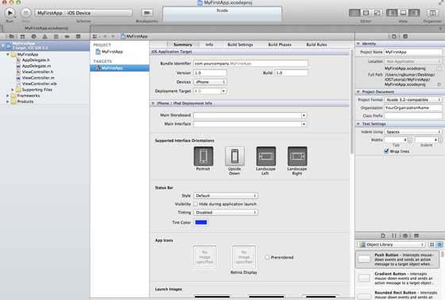Open the Devices iPhone dropdown
Viewport: 445px width, 300px height.
coord(210,82)
